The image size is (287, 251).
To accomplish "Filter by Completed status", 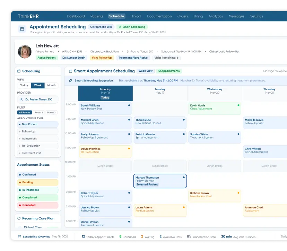I will (38, 198).
